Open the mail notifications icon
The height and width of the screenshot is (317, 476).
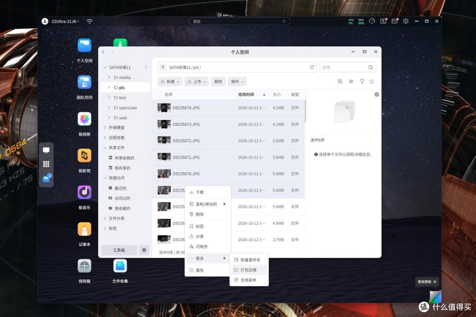pos(394,21)
